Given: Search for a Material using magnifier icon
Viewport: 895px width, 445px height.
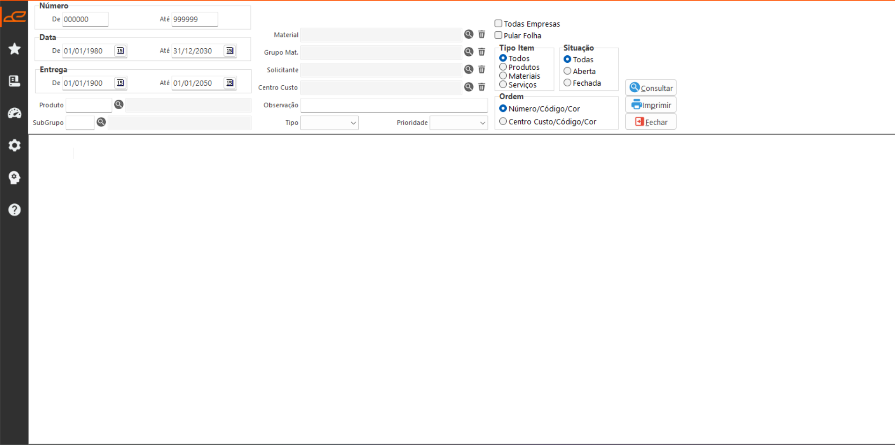Looking at the screenshot, I should point(468,34).
